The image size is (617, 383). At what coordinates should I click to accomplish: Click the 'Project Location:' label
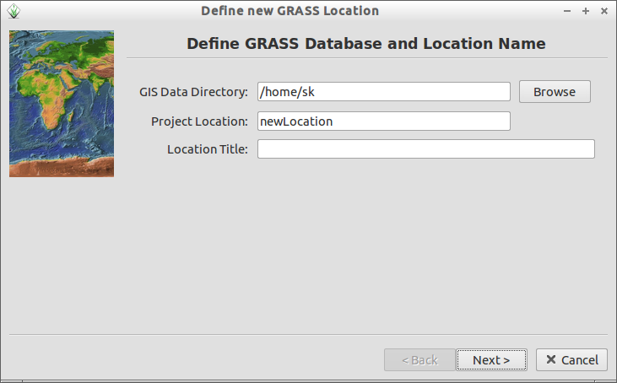point(199,121)
